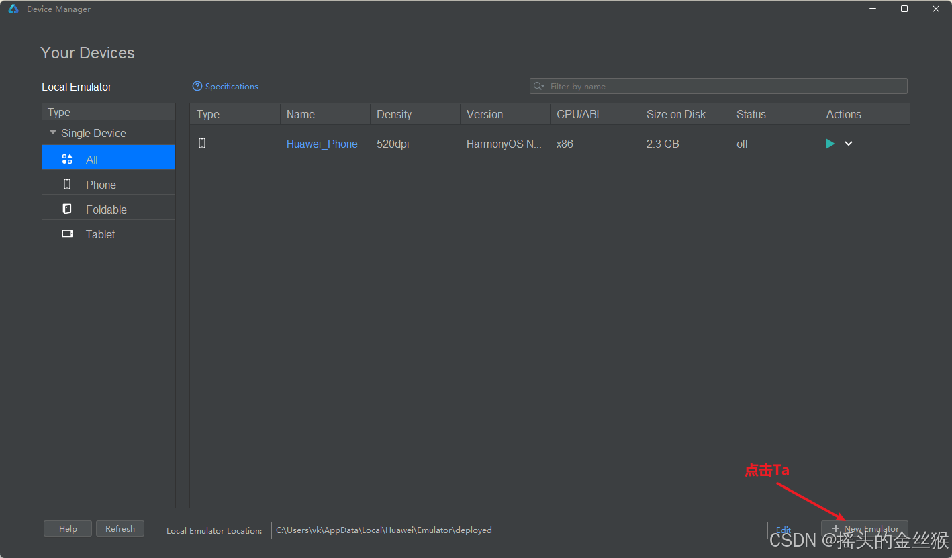Image resolution: width=952 pixels, height=558 pixels.
Task: Click the search magnifier icon in filter
Action: 538,86
